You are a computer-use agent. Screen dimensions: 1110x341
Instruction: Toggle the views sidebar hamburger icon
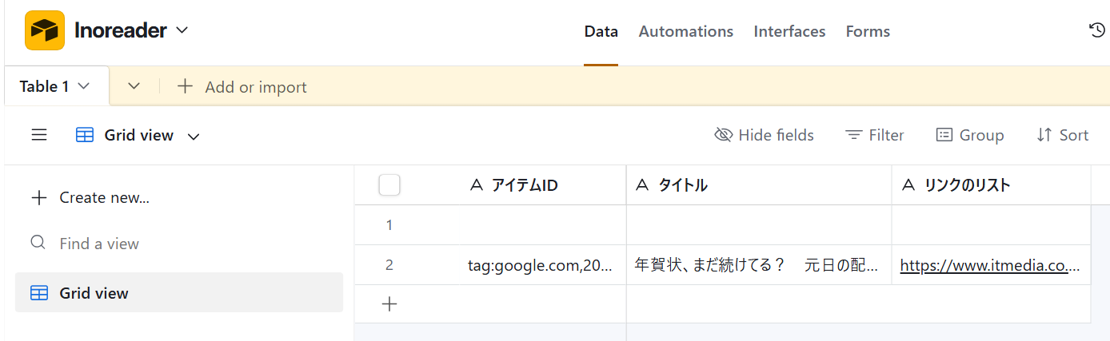(x=39, y=135)
